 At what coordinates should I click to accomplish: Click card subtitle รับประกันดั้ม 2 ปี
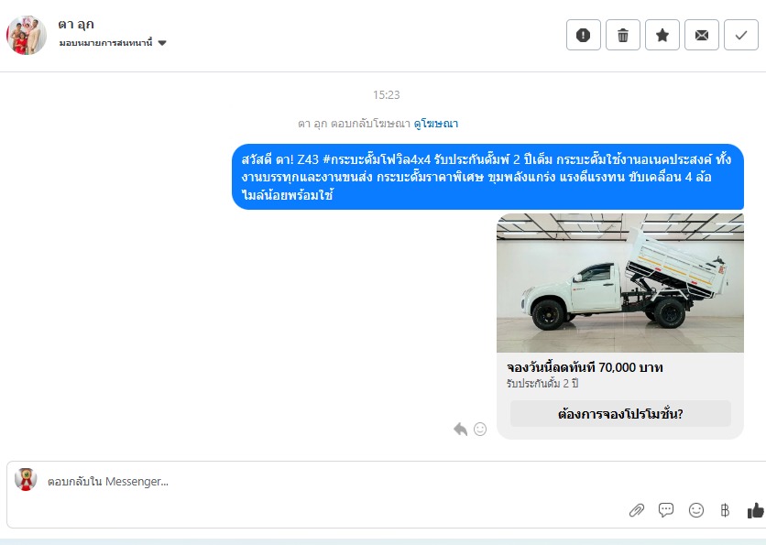coord(542,384)
